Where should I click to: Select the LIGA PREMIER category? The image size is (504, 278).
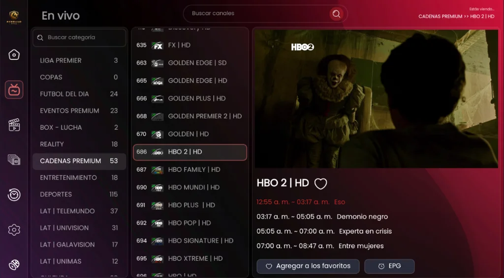[79, 60]
